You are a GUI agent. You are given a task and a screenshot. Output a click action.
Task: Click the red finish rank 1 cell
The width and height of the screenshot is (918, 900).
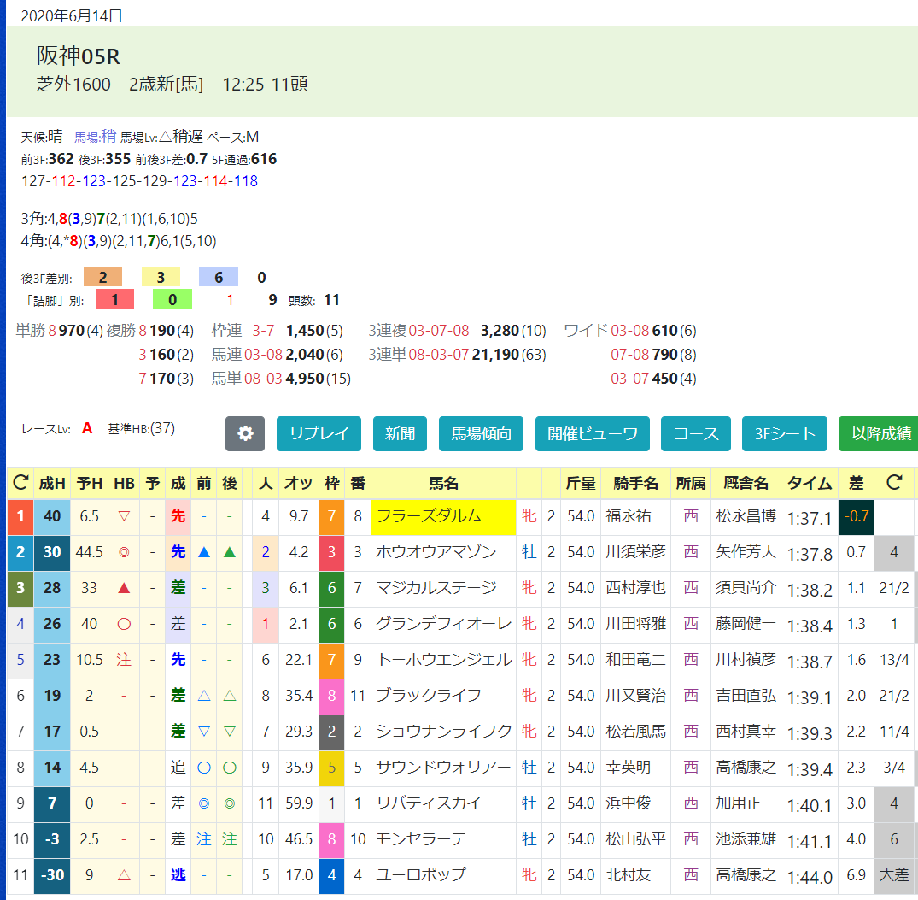point(20,517)
